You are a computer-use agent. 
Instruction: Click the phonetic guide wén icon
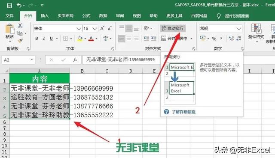point(105,39)
